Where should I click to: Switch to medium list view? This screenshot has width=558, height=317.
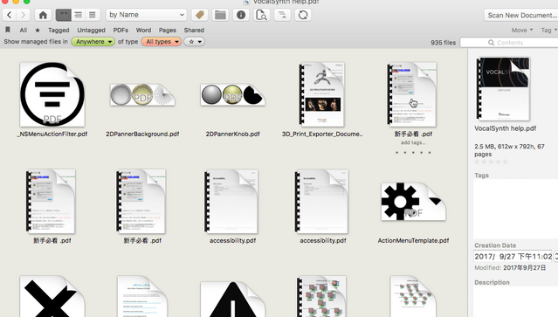pyautogui.click(x=78, y=15)
